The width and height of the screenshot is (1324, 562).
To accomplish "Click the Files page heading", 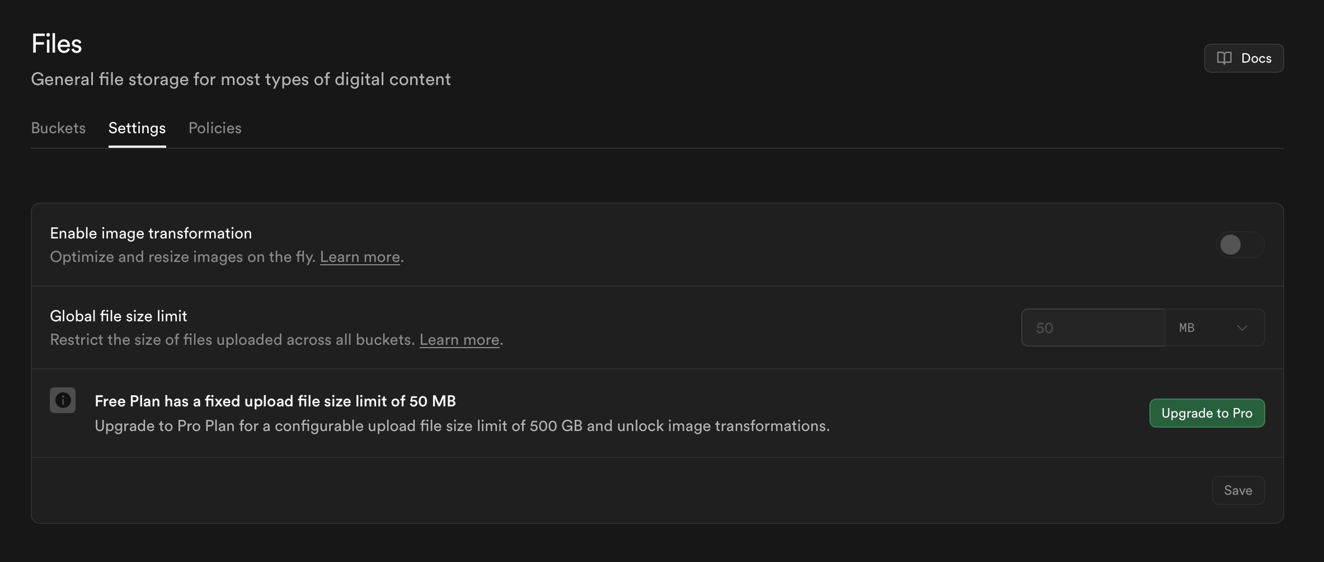I will [x=57, y=44].
